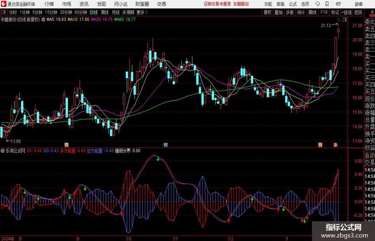Click the 复权 button
The image size is (375, 241).
[x=267, y=12]
